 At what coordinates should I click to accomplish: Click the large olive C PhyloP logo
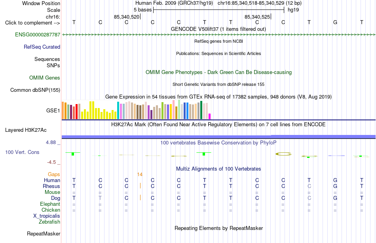(x=283, y=154)
